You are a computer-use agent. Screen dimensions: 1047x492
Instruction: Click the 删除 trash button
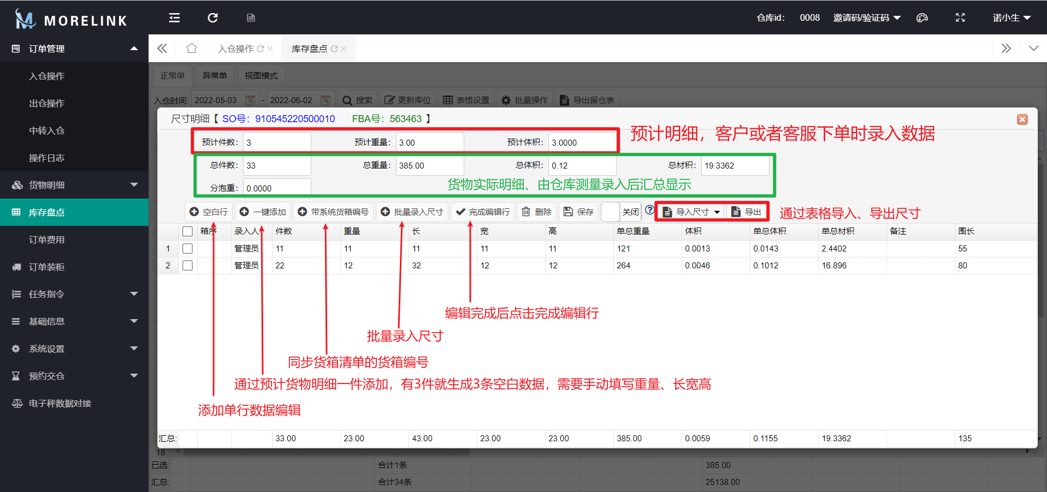click(x=536, y=212)
